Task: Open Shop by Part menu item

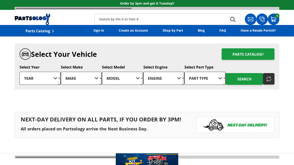Action: coord(173,30)
